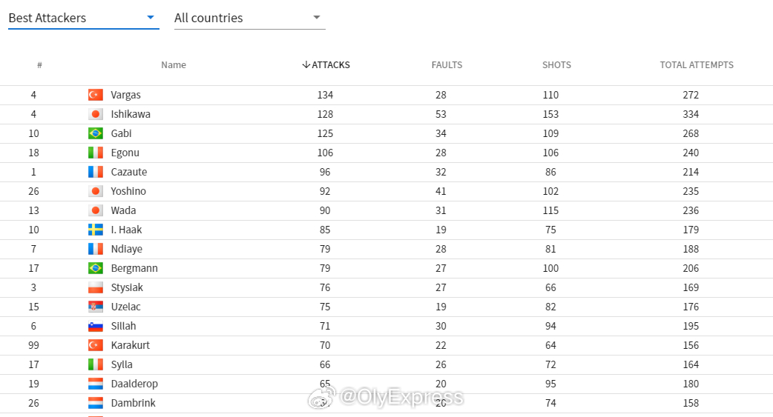Select the Daalderop table row
The image size is (773, 417).
[386, 384]
